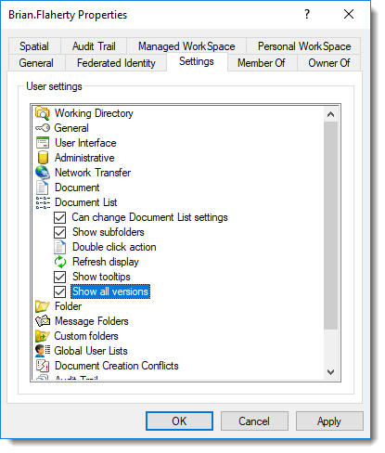The width and height of the screenshot is (385, 453).
Task: Select the Double click action label
Action: pos(114,247)
